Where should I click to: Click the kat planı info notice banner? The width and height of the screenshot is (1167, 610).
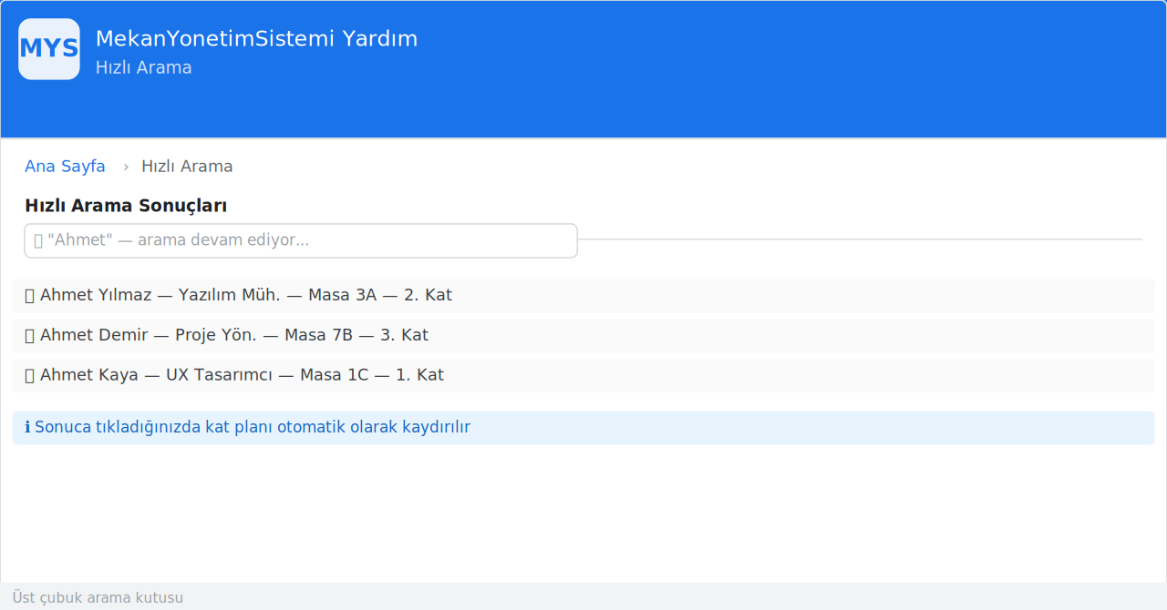pos(583,427)
